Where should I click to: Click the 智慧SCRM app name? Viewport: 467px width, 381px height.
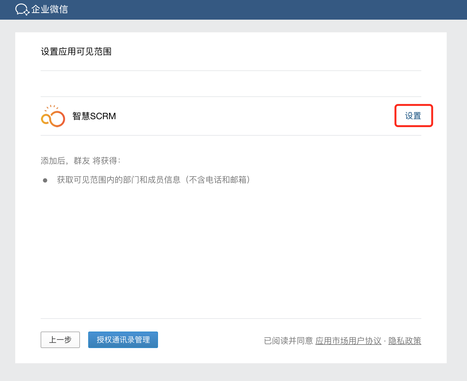pyautogui.click(x=94, y=116)
